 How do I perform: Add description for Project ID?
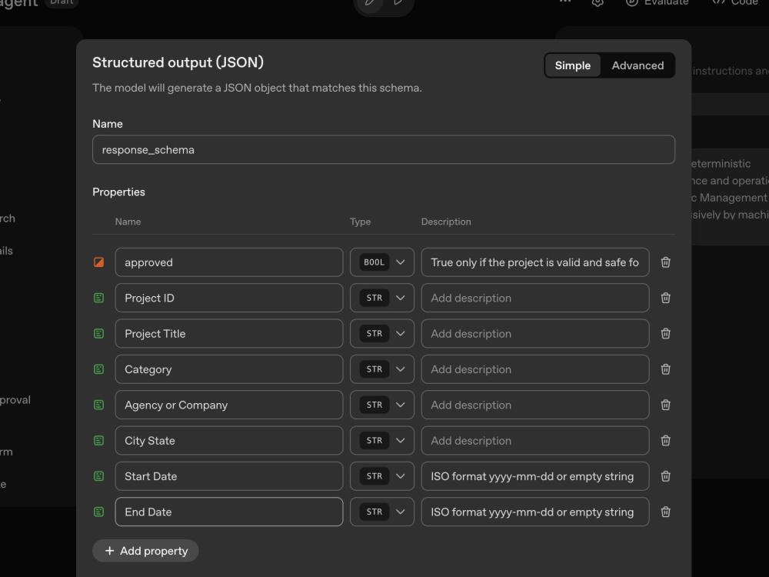click(x=535, y=298)
